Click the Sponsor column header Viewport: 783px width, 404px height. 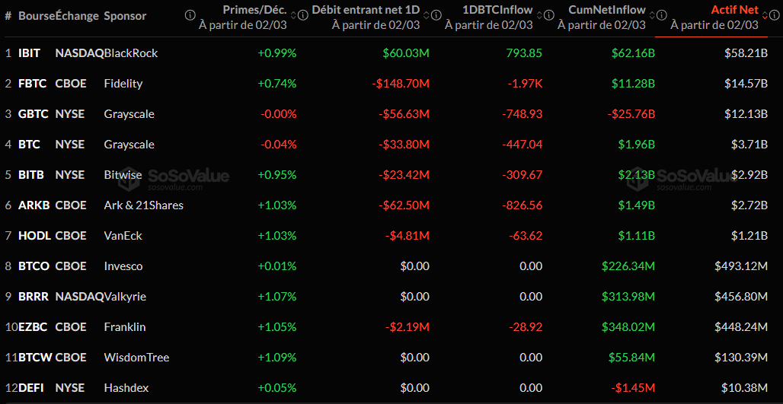[126, 16]
